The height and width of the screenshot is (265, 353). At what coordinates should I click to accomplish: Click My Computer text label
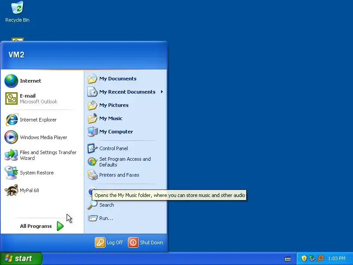pyautogui.click(x=116, y=132)
